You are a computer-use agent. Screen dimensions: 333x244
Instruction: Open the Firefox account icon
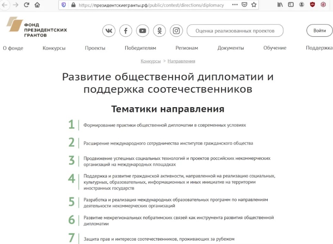point(302,5)
